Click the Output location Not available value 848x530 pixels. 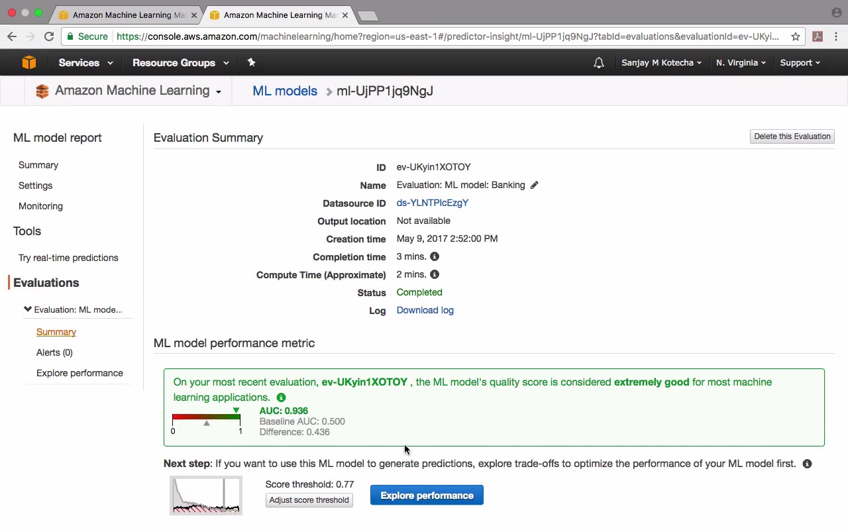pos(423,221)
